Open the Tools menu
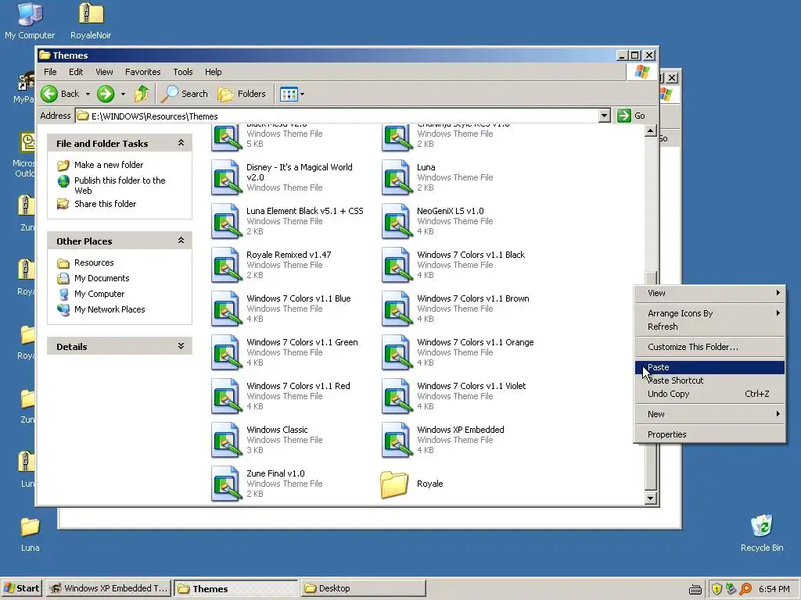Screen dimensions: 801x600 pyautogui.click(x=183, y=72)
